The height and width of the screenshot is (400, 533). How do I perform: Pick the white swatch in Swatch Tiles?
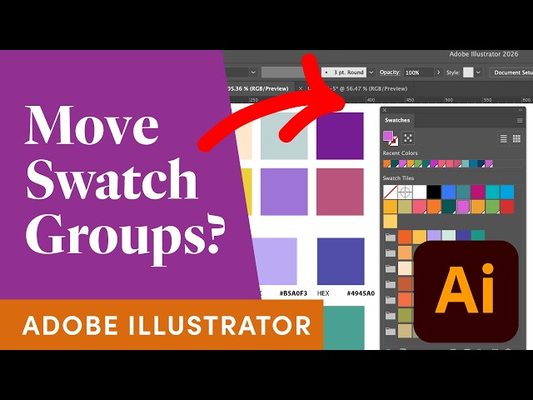[x=420, y=192]
